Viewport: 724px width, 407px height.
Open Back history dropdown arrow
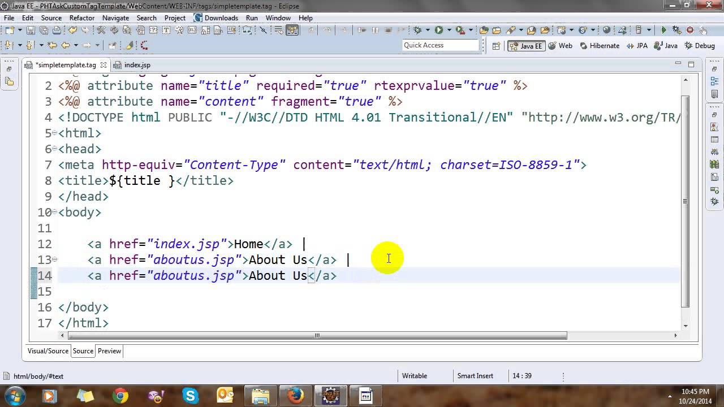76,45
